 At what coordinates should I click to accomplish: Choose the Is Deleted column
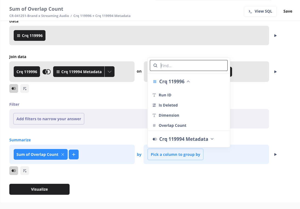pyautogui.click(x=168, y=105)
